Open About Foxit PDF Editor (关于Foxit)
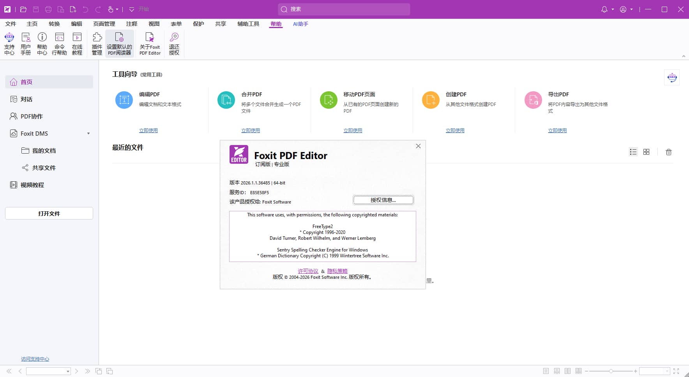Screen dimensions: 689x377 (150, 44)
